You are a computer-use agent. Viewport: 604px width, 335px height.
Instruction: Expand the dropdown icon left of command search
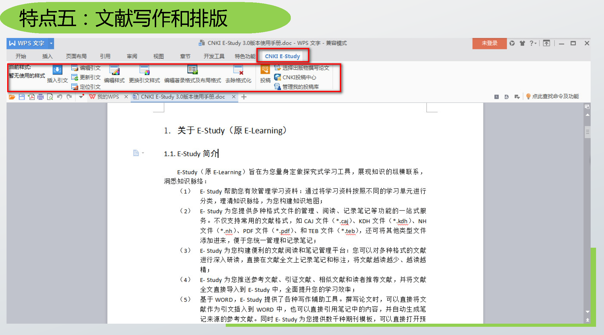pos(517,97)
